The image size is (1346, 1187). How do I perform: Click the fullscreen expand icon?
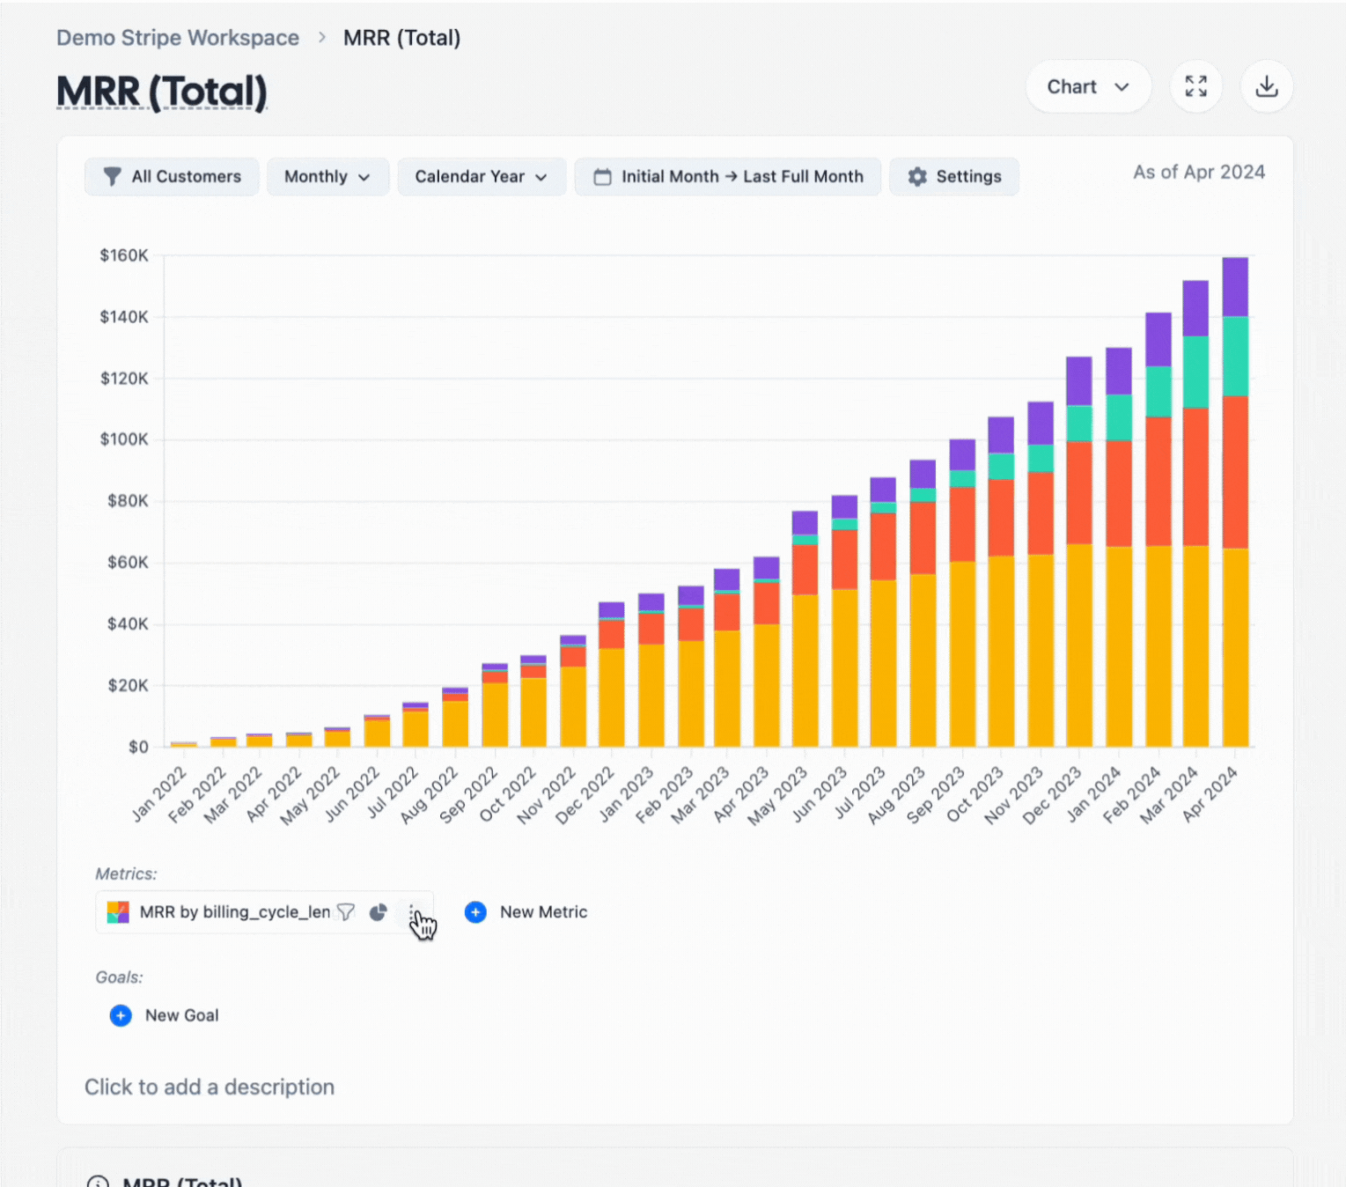[x=1195, y=86]
